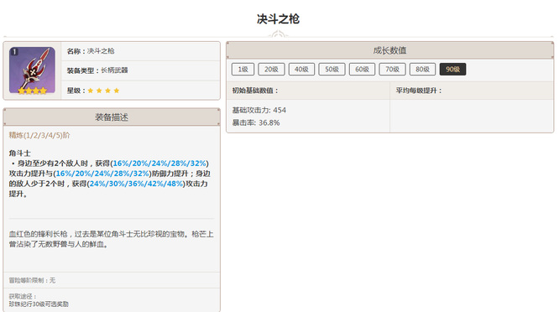Click the 决斗之枪 page title
This screenshot has width=559, height=312.
(x=278, y=19)
